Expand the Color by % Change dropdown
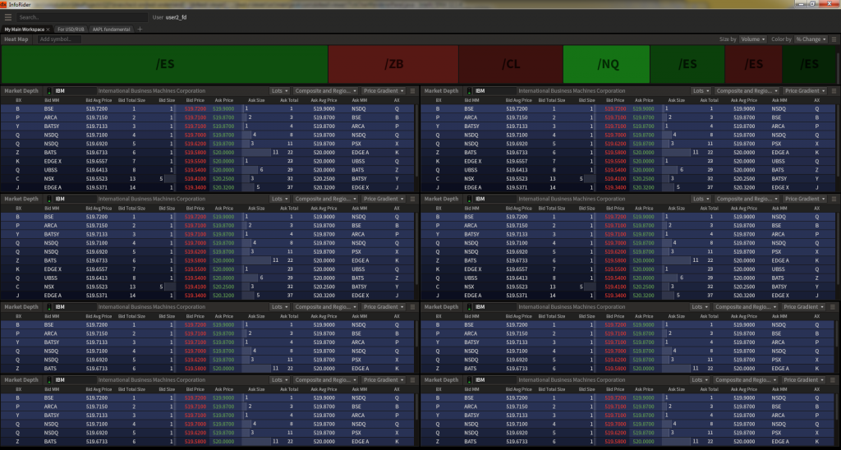This screenshot has width=841, height=450. [810, 39]
